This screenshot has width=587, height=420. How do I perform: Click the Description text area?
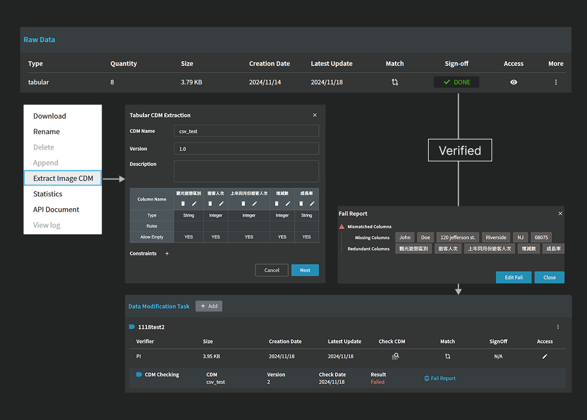point(246,171)
